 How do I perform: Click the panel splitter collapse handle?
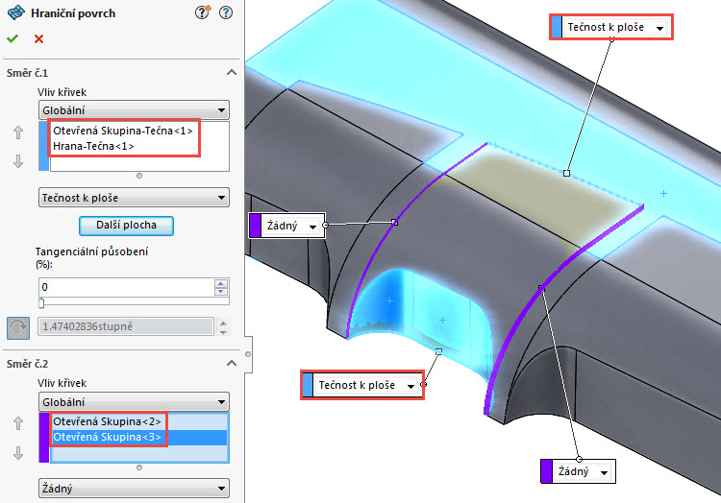(248, 354)
